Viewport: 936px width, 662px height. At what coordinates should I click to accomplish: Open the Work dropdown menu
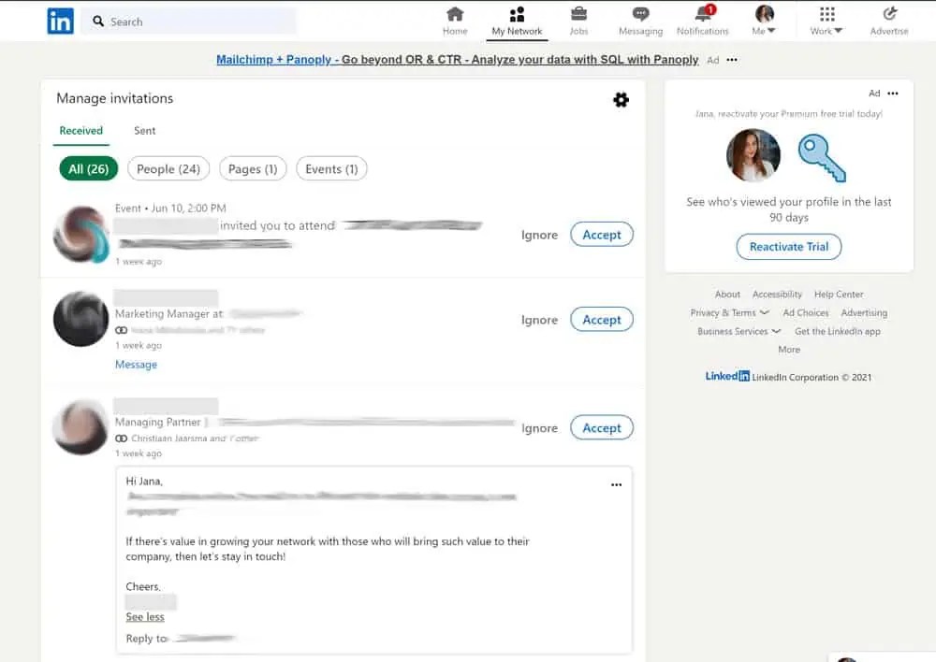point(825,21)
